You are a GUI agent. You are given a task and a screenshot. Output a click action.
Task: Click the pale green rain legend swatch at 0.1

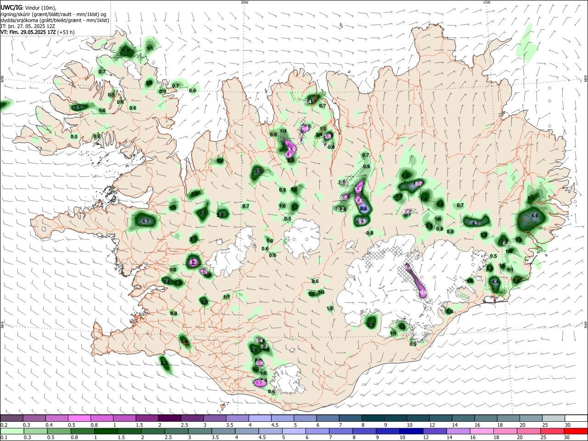[11, 431]
